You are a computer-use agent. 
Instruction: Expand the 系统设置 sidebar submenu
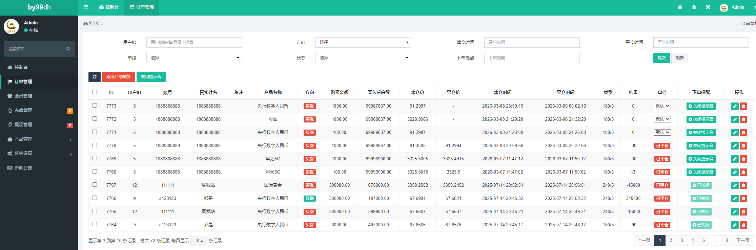(39, 153)
